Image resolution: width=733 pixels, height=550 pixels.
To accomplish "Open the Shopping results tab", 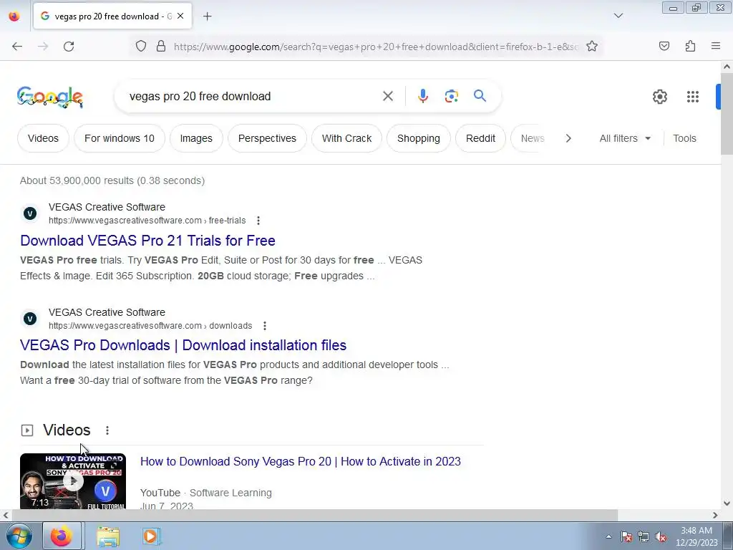I will pos(418,138).
